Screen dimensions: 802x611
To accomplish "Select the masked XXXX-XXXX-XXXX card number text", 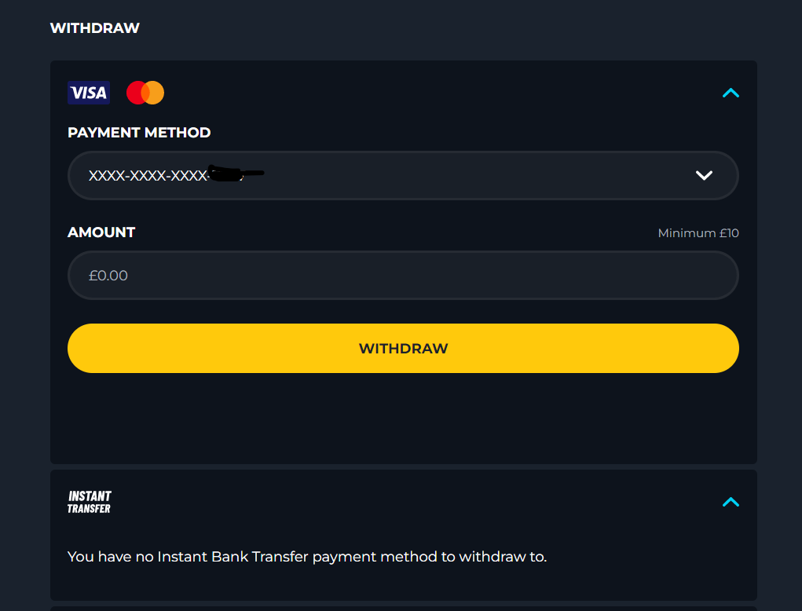I will tap(148, 176).
